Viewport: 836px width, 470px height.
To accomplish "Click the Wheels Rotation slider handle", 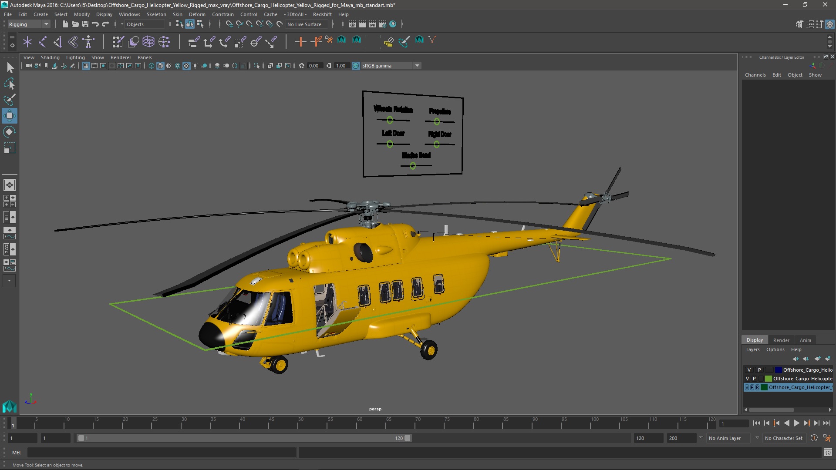I will pyautogui.click(x=390, y=120).
